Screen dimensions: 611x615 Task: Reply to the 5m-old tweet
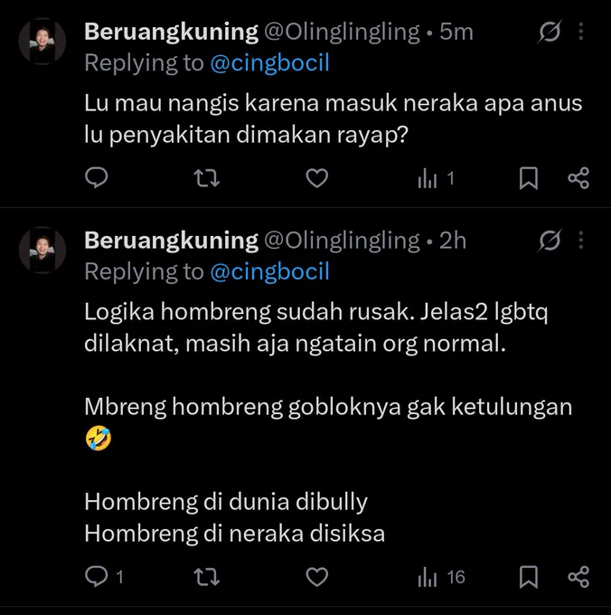click(97, 178)
